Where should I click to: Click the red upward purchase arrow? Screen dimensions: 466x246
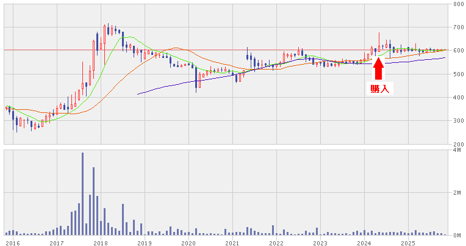(378, 68)
